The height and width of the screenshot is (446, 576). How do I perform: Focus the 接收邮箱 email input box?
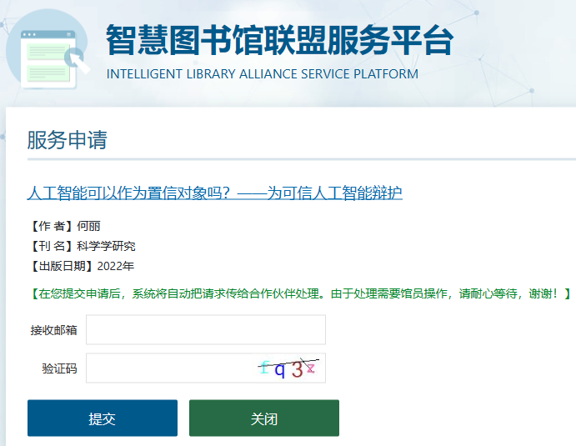point(205,330)
